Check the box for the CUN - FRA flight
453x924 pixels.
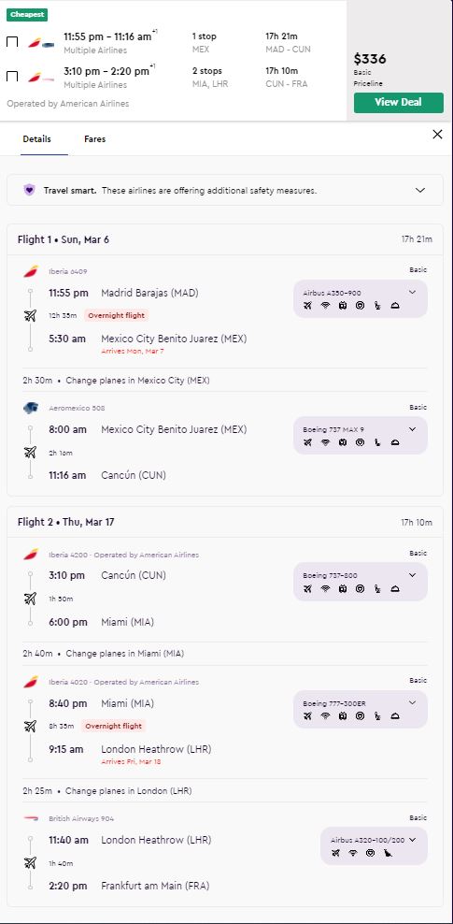tap(12, 77)
